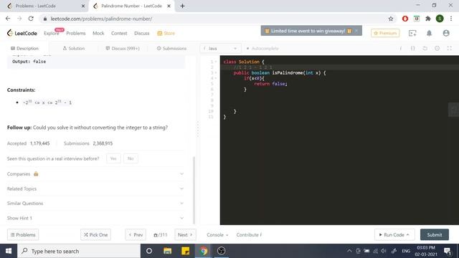Submit the solution
Viewport: 459px width, 258px height.
(435, 234)
